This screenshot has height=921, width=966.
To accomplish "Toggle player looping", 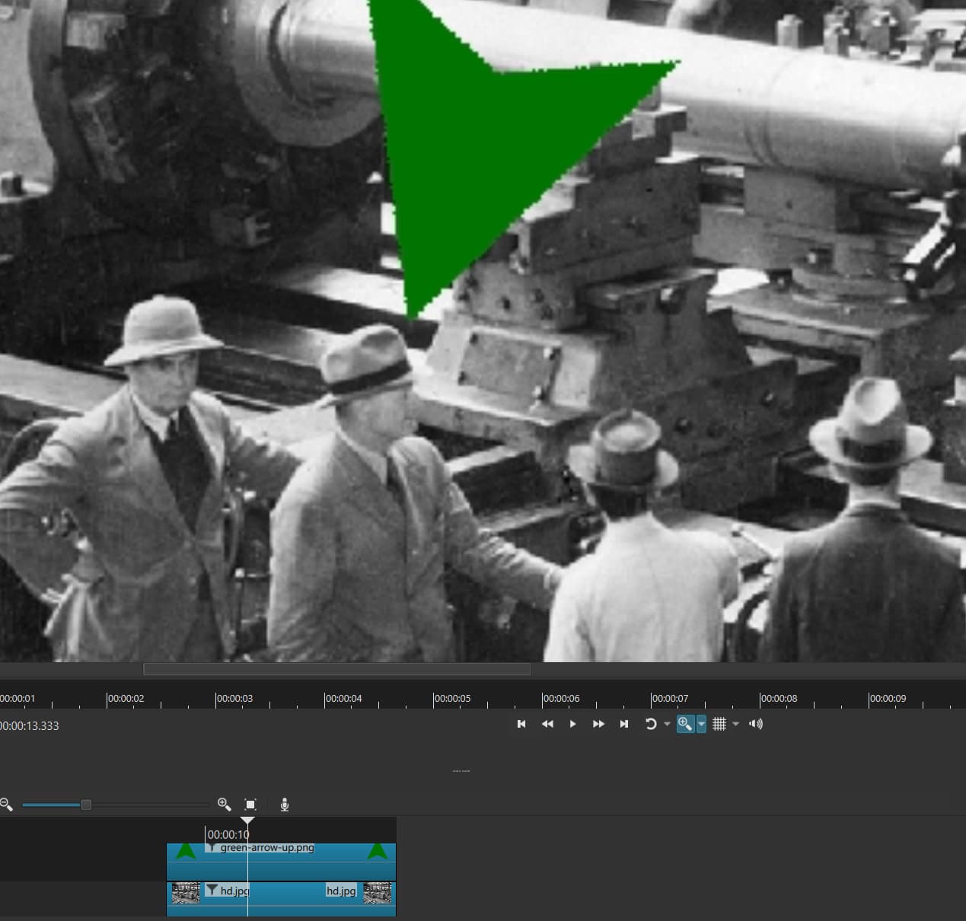I will coord(651,724).
